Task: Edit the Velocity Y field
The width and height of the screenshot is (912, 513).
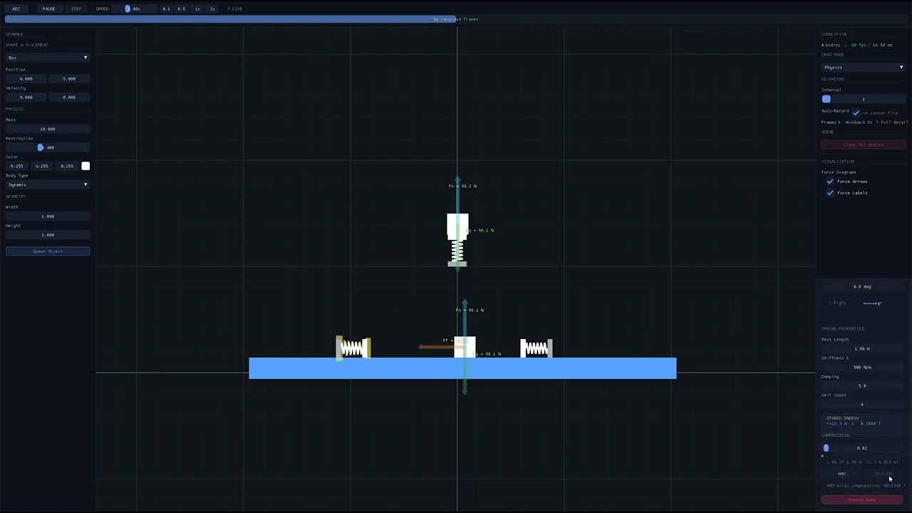Action: pos(69,97)
